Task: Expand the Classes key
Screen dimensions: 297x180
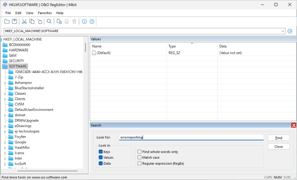Action: [x=5, y=94]
